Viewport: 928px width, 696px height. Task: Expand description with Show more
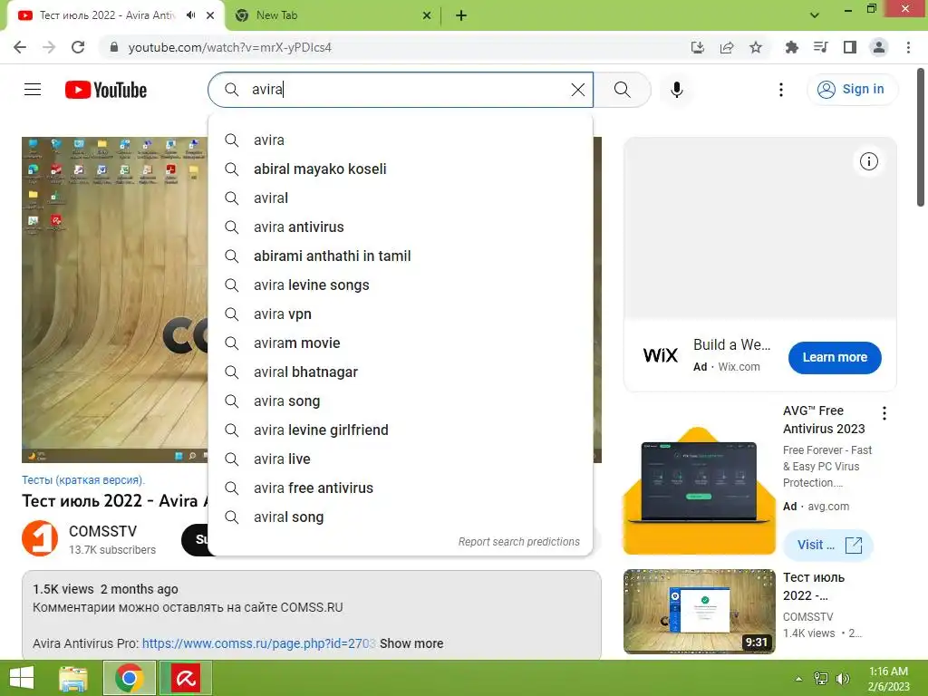point(411,643)
